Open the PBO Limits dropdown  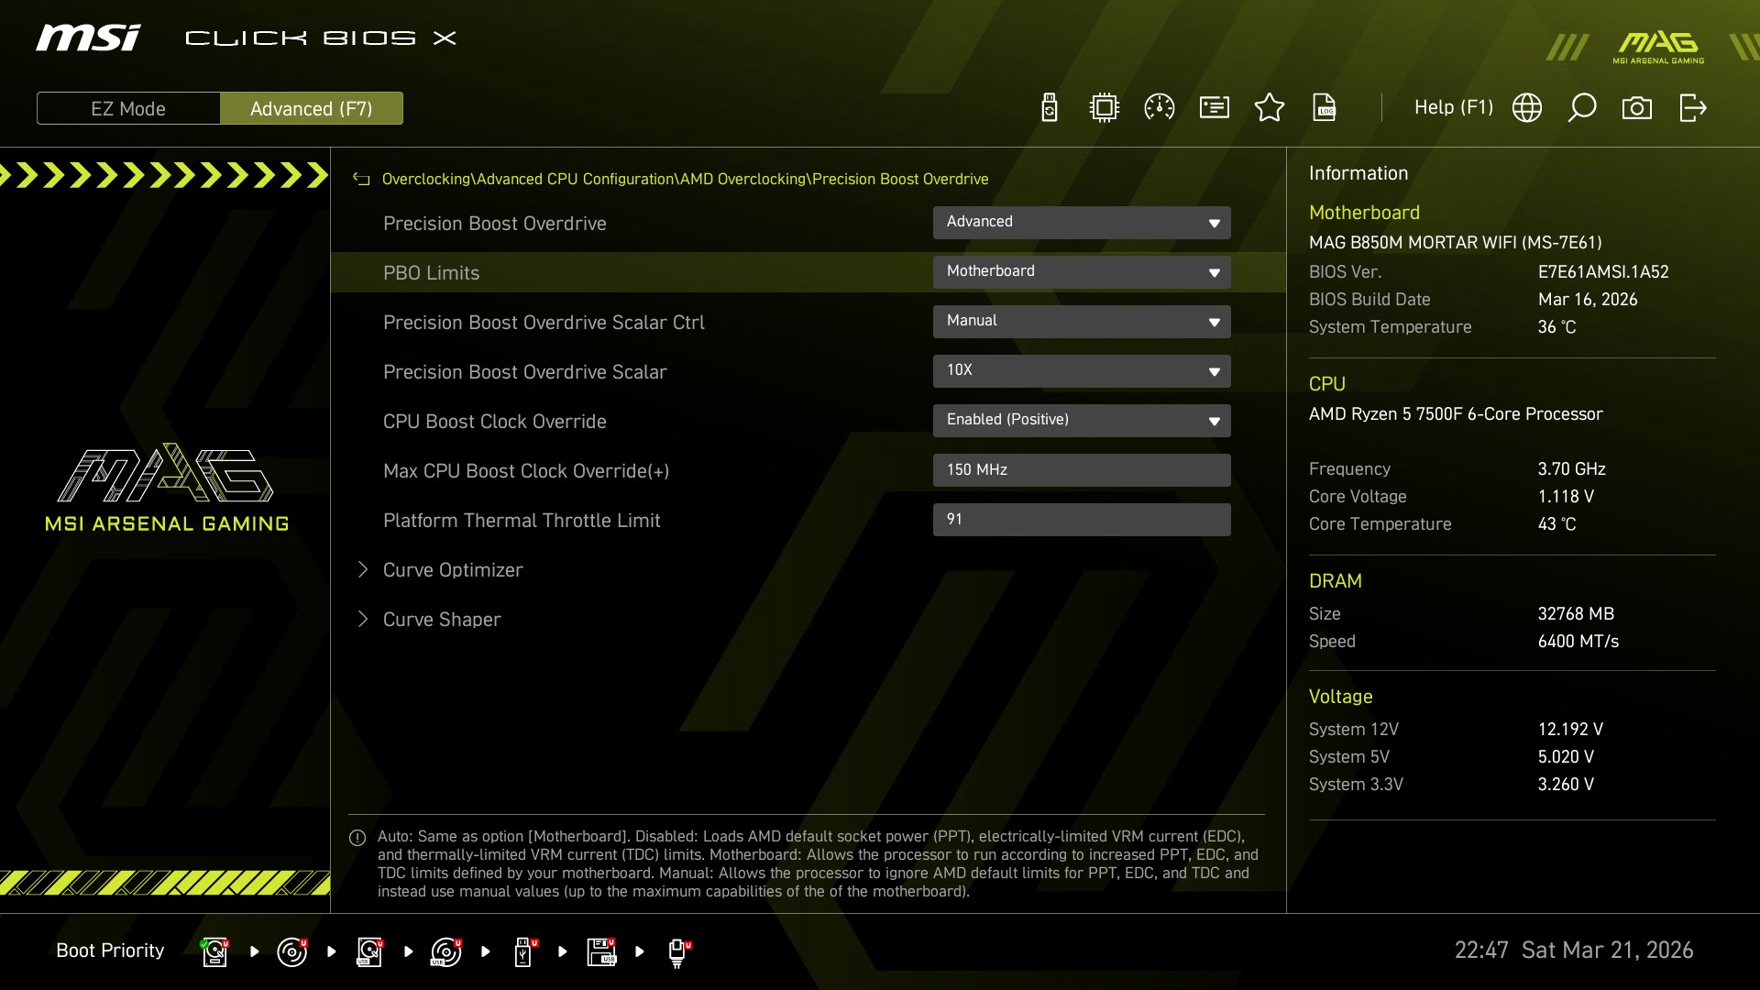coord(1082,272)
